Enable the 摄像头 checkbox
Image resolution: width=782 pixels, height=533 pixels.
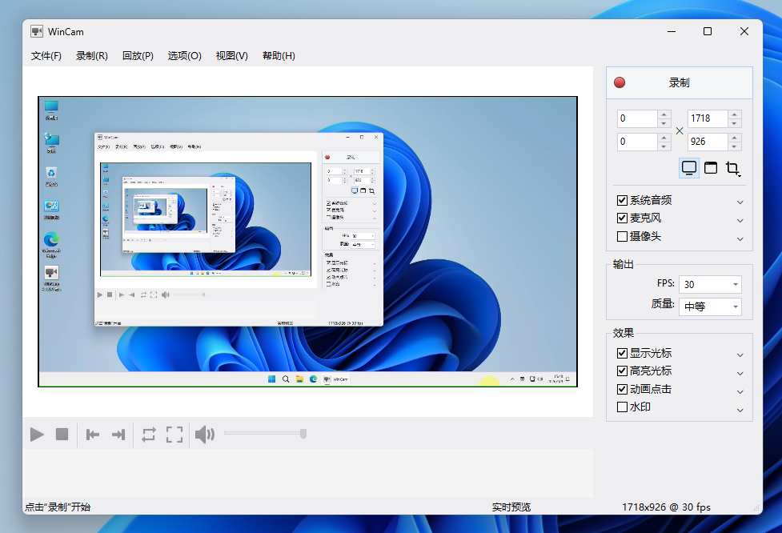click(622, 236)
